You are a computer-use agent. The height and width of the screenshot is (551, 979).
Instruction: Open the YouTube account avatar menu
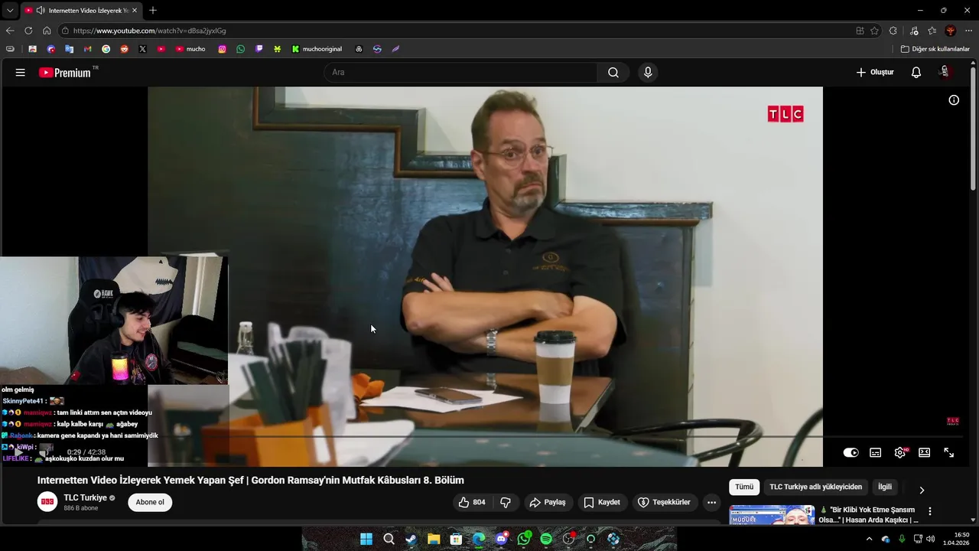pyautogui.click(x=945, y=73)
